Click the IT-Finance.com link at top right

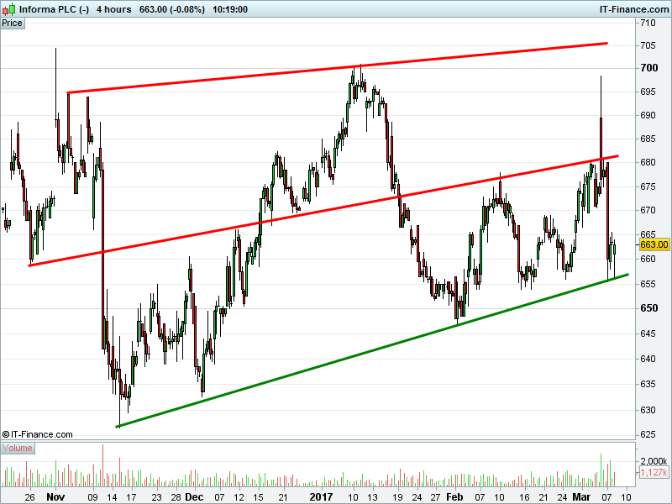coord(634,9)
